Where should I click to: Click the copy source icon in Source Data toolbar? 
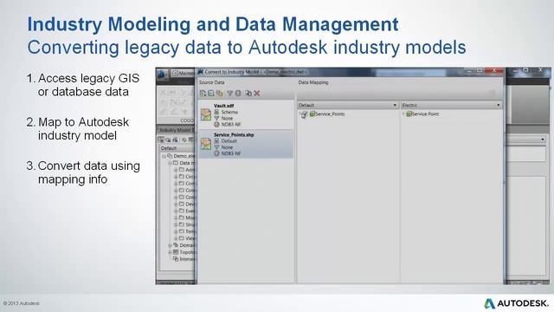(248, 94)
